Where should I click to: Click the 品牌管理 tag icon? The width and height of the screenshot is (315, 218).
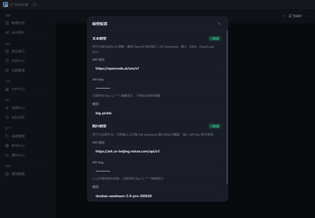pos(7,136)
